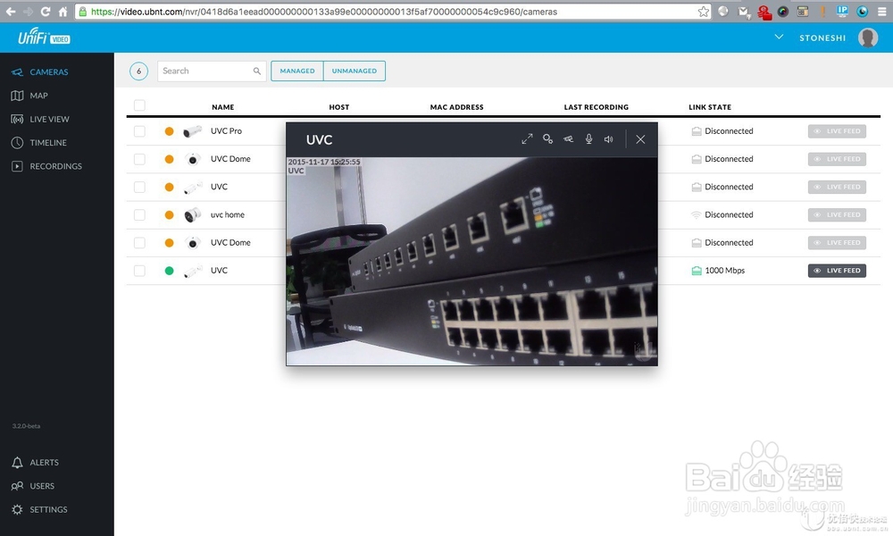Check the UVC Pro row checkbox
Image resolution: width=893 pixels, height=536 pixels.
(x=139, y=131)
